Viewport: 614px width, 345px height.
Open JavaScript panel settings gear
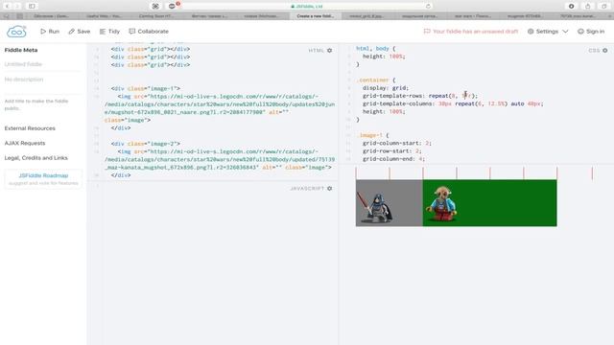(x=330, y=189)
